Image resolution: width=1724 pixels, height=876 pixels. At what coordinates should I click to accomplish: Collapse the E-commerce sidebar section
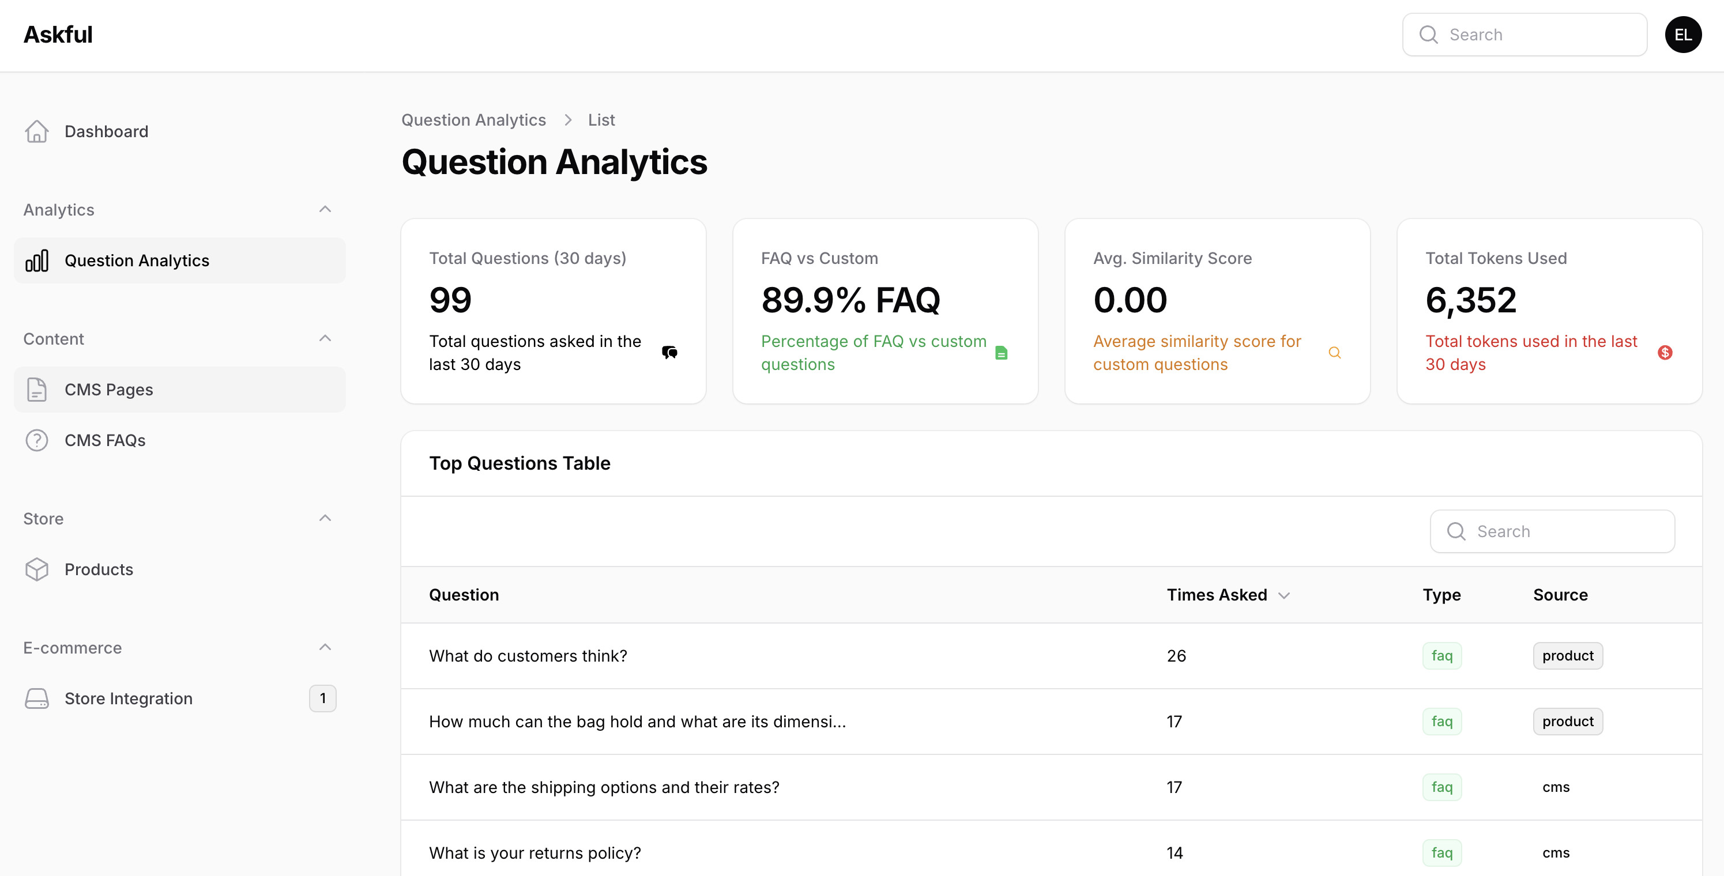coord(325,647)
